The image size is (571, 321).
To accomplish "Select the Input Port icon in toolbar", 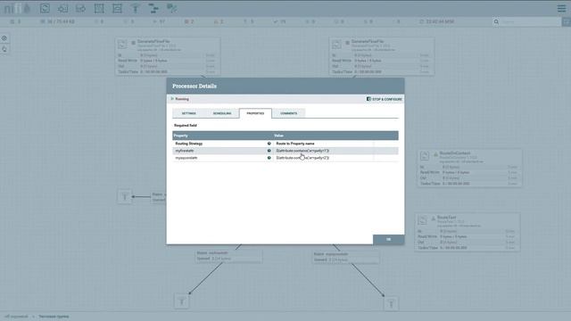I will [x=62, y=8].
